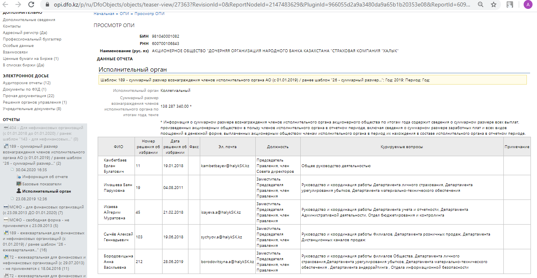
Task: Click email 'borodovitsyna.a@halykSK.kz' cell
Action: [x=228, y=262]
